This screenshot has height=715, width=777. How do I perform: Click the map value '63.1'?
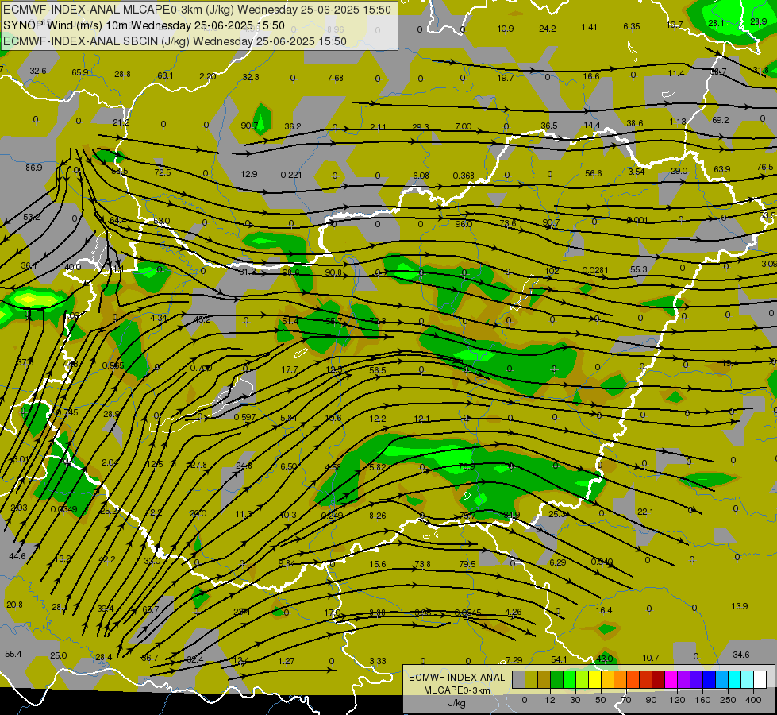click(x=166, y=76)
